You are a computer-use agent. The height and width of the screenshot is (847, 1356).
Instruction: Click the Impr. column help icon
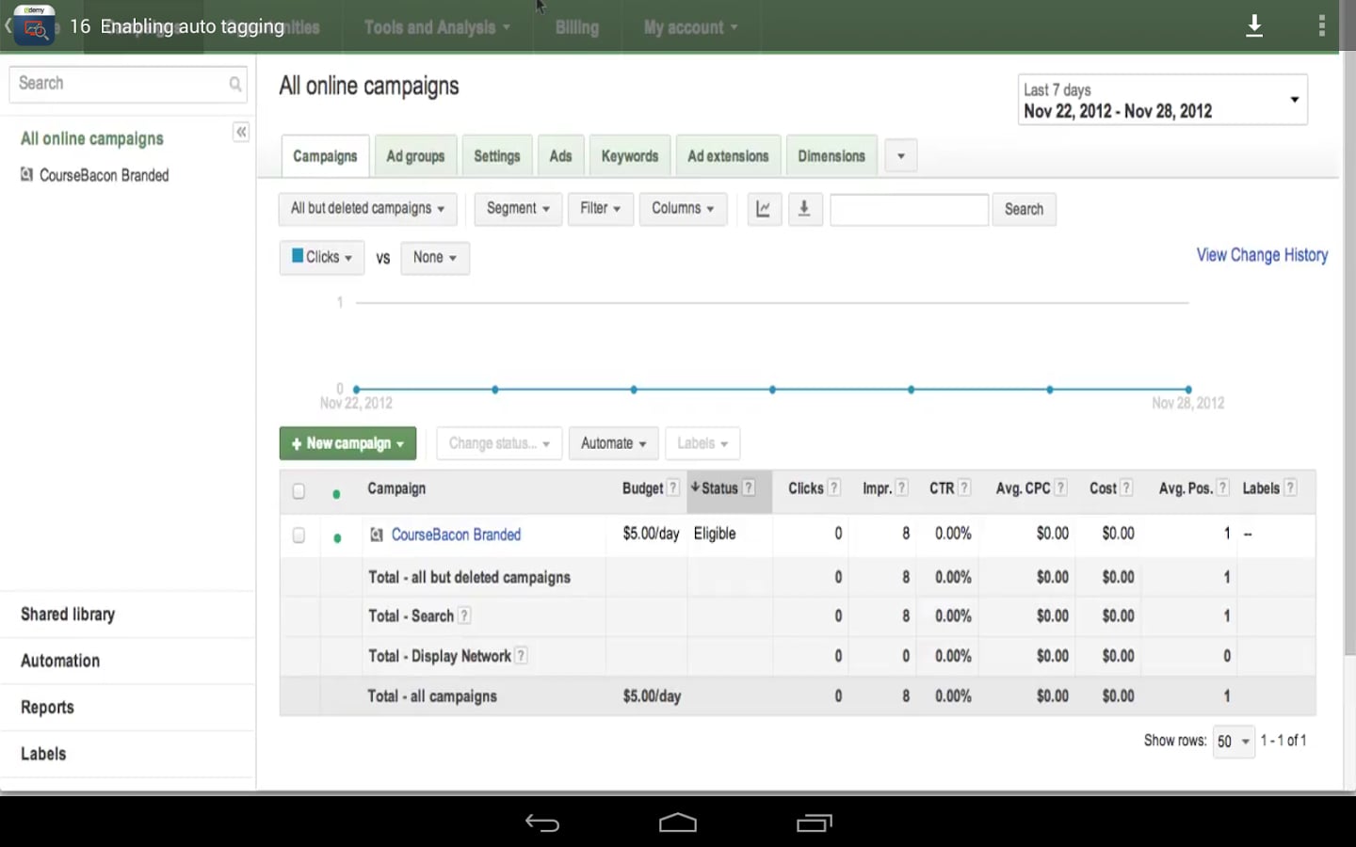coord(901,487)
